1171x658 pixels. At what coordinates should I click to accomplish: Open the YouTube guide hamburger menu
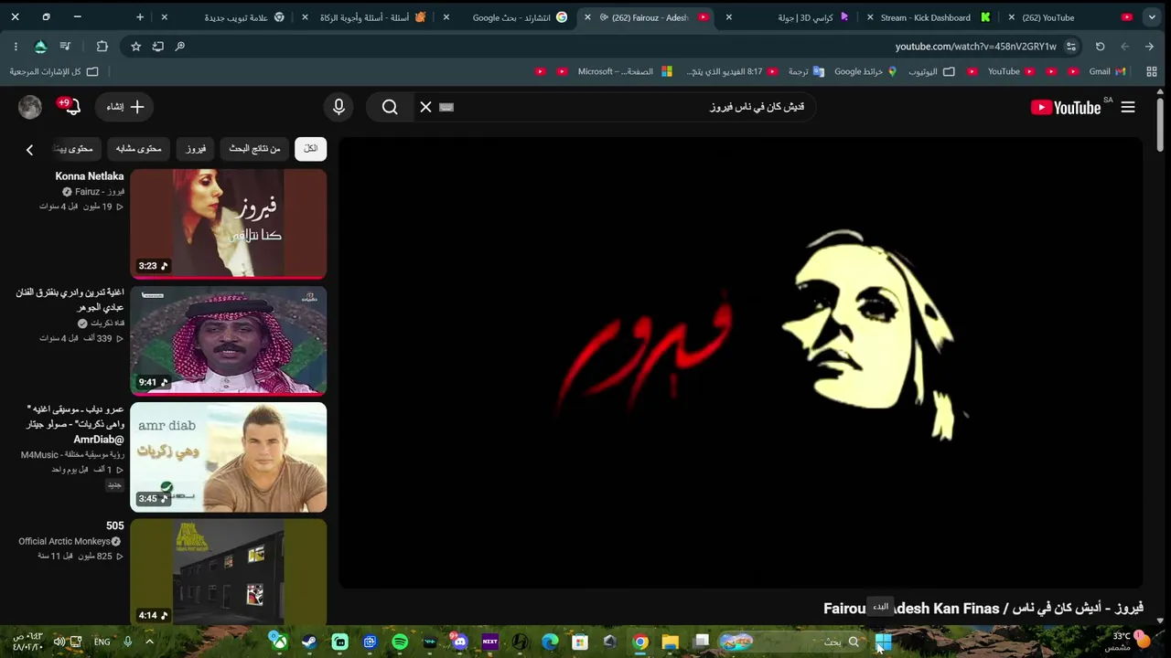[x=1128, y=107]
